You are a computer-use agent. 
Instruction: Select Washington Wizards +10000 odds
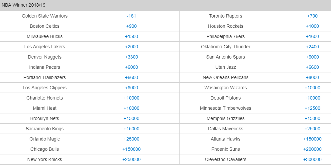(x=312, y=88)
